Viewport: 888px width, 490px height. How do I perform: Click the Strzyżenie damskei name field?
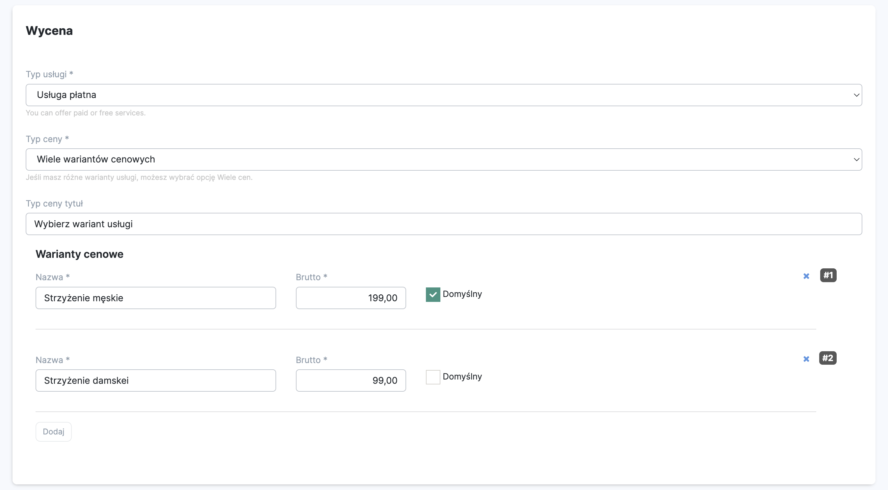point(155,380)
